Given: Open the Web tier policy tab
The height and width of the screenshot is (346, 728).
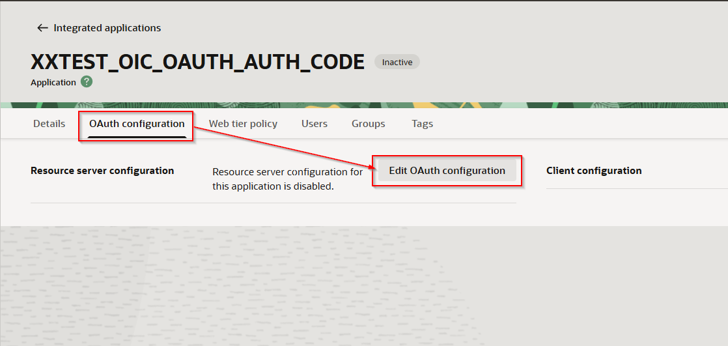Looking at the screenshot, I should (243, 124).
